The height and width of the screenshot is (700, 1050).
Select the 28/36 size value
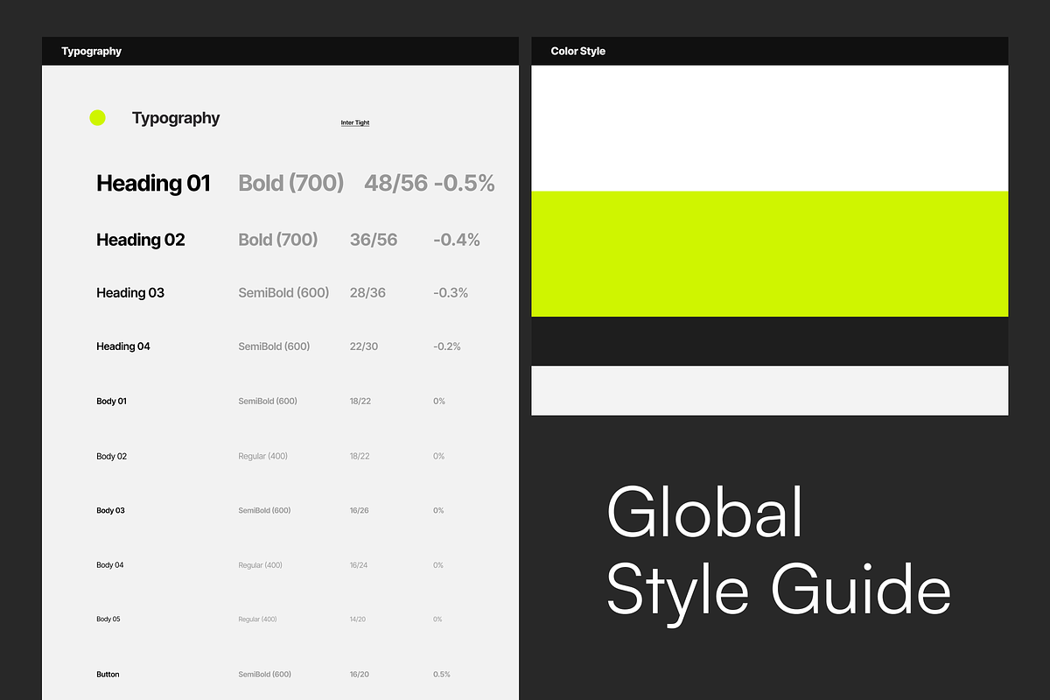click(x=367, y=293)
